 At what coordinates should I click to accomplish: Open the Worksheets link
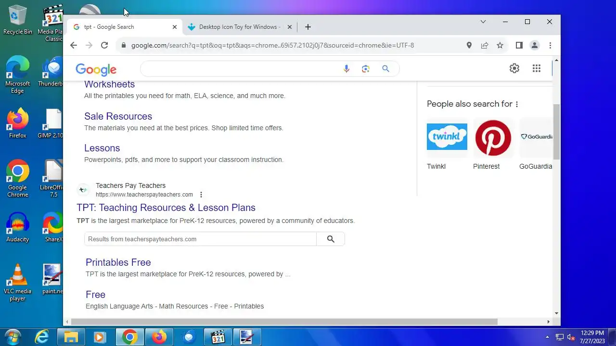point(109,84)
